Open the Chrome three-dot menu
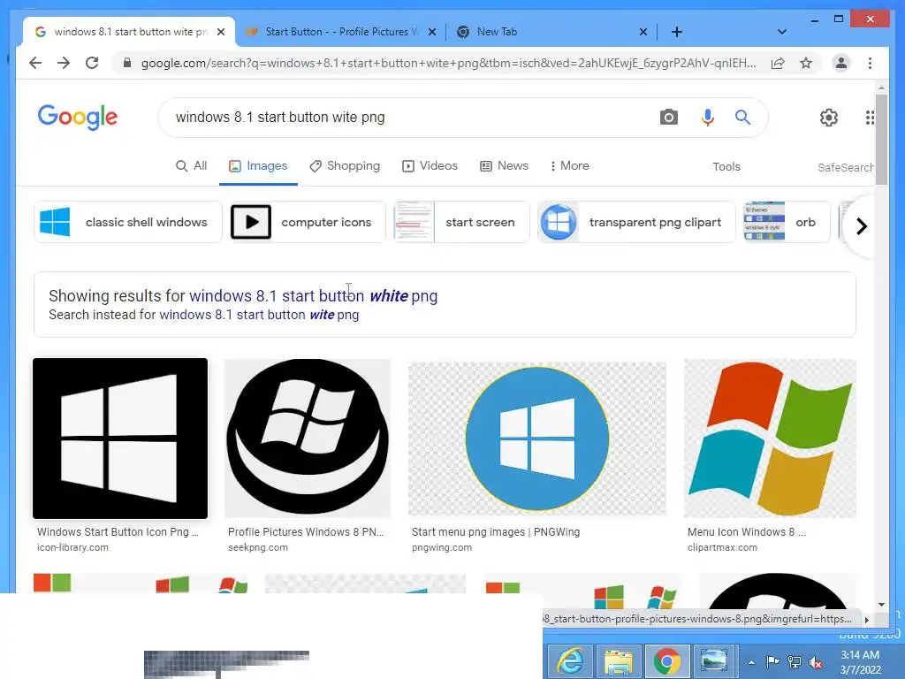The width and height of the screenshot is (905, 679). pyautogui.click(x=870, y=63)
